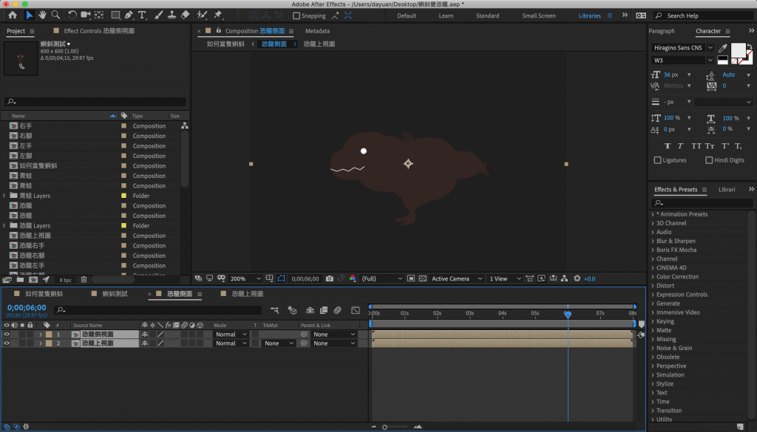Click the white fill color swatch
This screenshot has height=432, width=757.
[x=738, y=49]
